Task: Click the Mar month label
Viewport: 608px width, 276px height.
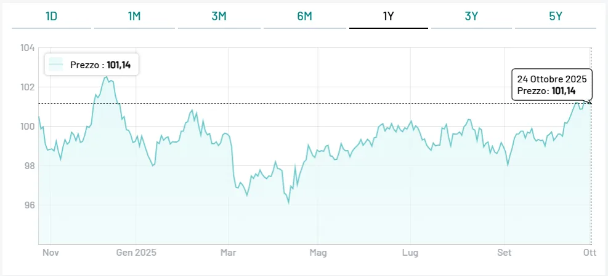Action: tap(229, 253)
